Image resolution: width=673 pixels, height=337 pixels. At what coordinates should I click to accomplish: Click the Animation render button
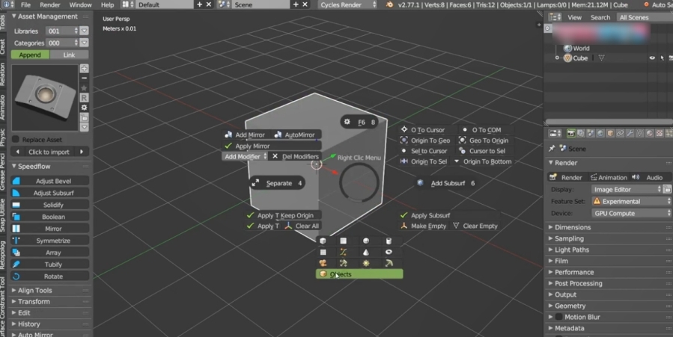tap(608, 177)
